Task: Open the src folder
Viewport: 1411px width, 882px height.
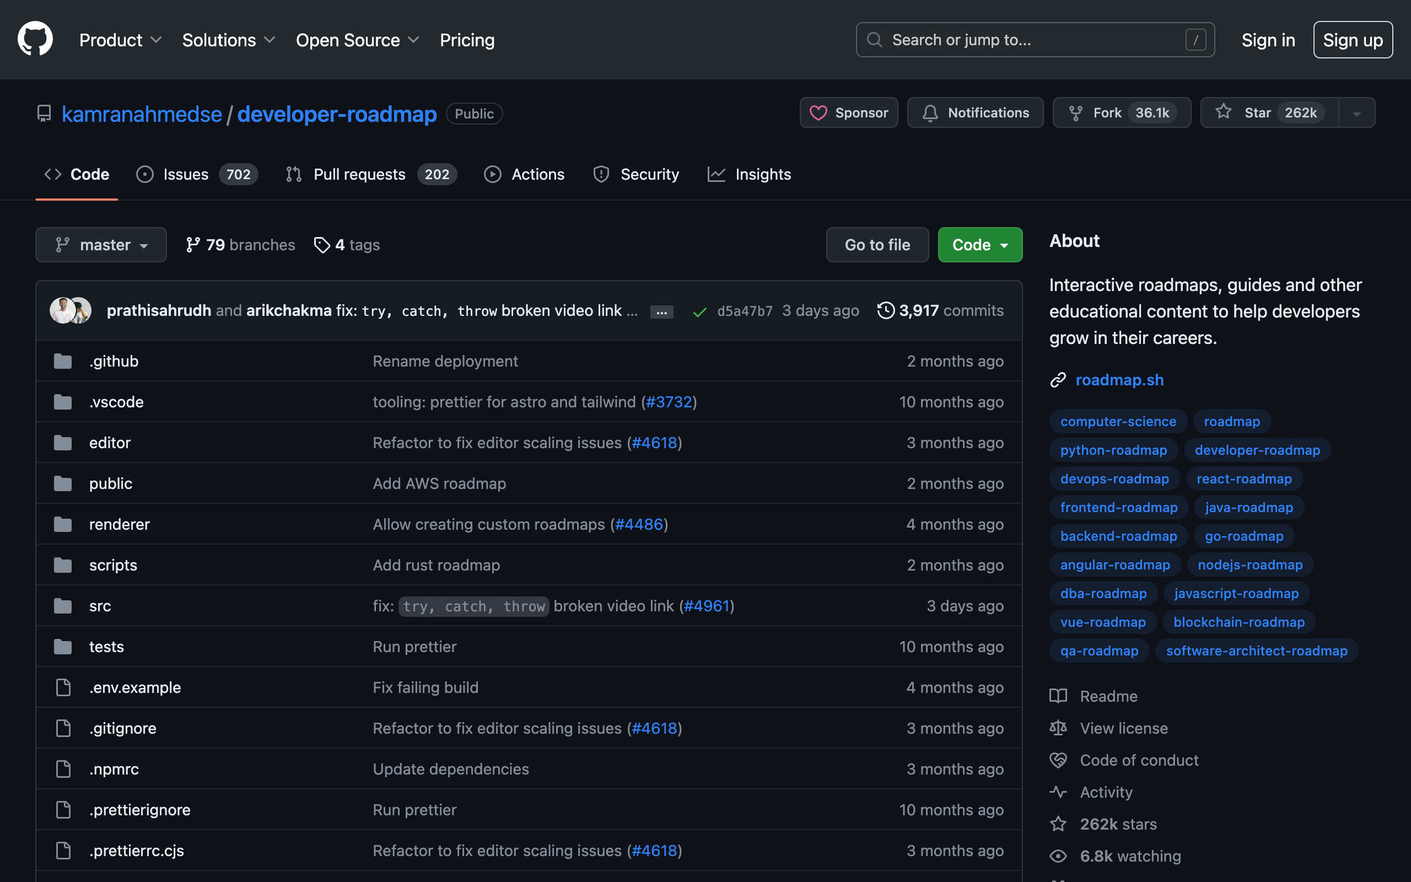Action: pos(100,606)
